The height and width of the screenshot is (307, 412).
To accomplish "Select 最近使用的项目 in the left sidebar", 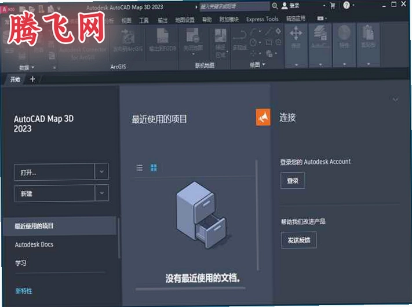I will (59, 225).
